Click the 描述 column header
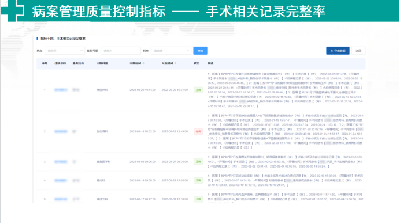This screenshot has height=224, width=400. coord(210,63)
